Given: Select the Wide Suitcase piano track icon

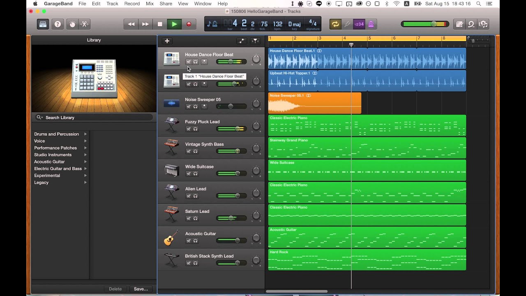Looking at the screenshot, I should point(171,170).
